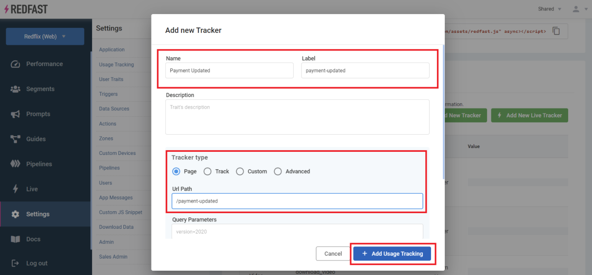Click the Guides flow icon
This screenshot has width=592, height=275.
pyautogui.click(x=15, y=139)
